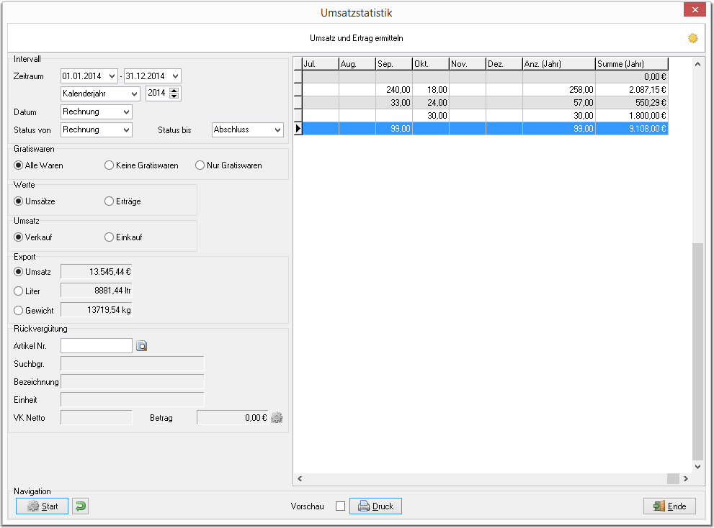This screenshot has height=528, width=714.
Task: Open the Datum dropdown
Action: (x=127, y=112)
